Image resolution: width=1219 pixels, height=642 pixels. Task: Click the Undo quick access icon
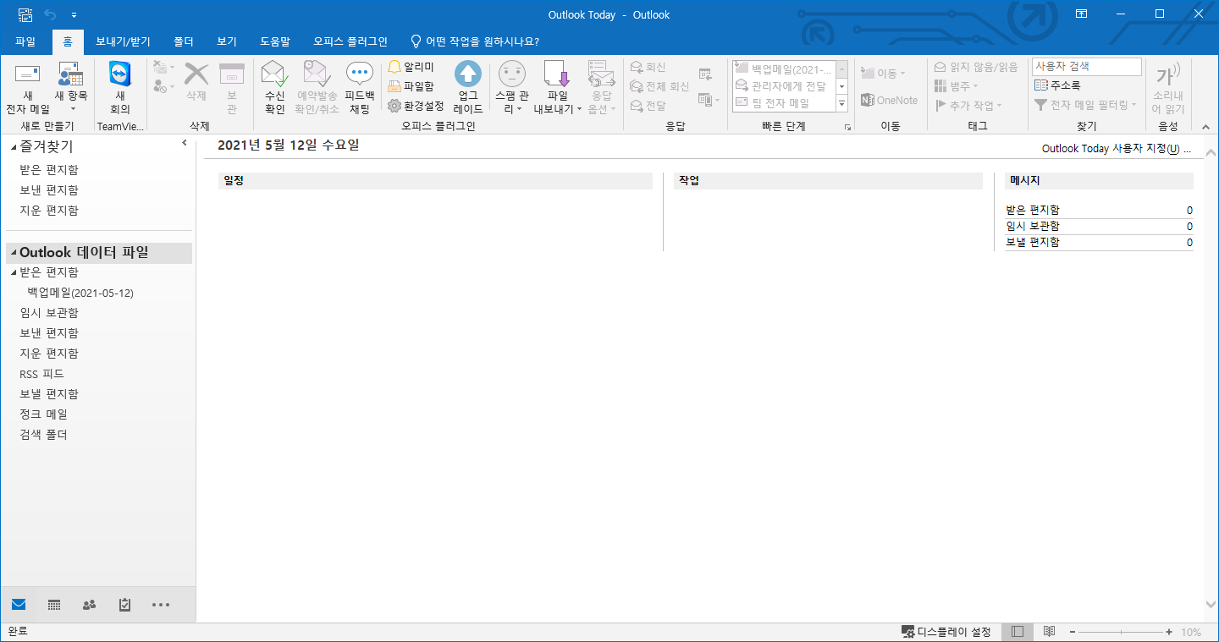coord(49,14)
